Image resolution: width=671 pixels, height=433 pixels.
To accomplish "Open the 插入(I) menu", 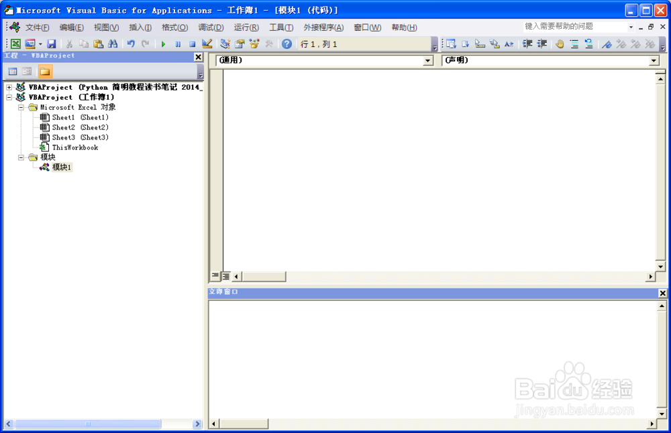I will [x=140, y=27].
